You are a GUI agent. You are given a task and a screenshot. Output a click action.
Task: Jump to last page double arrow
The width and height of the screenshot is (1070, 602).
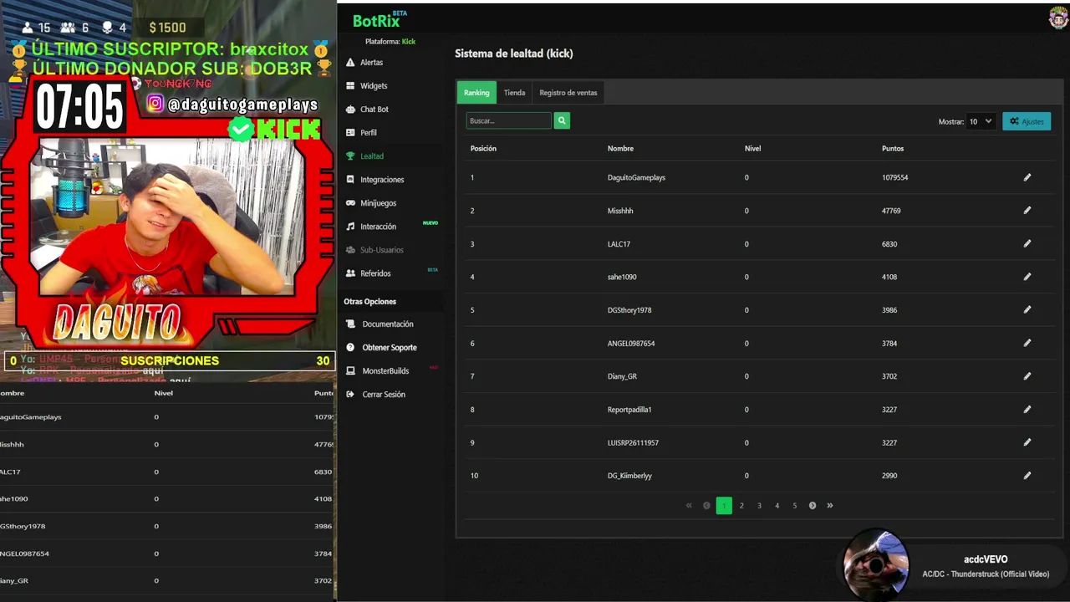point(830,505)
